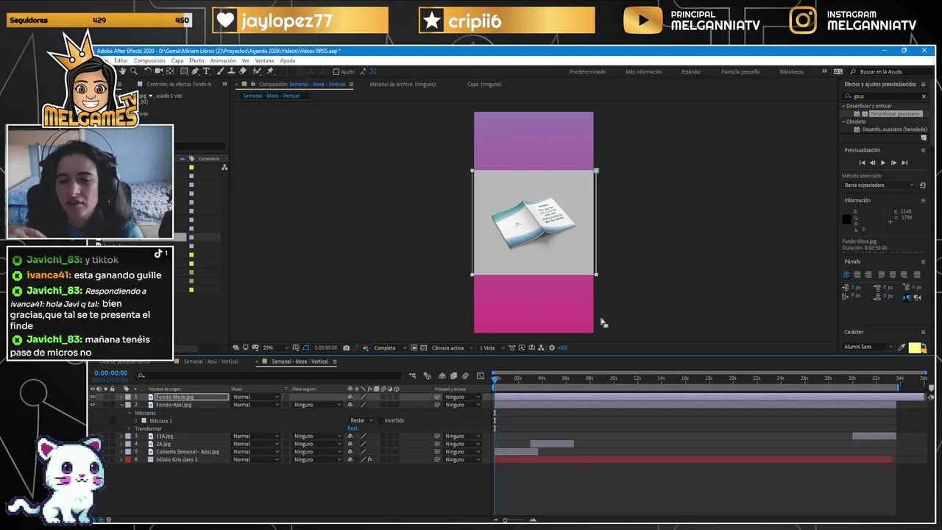Click the Toggle Transparency Grid icon

coord(423,347)
